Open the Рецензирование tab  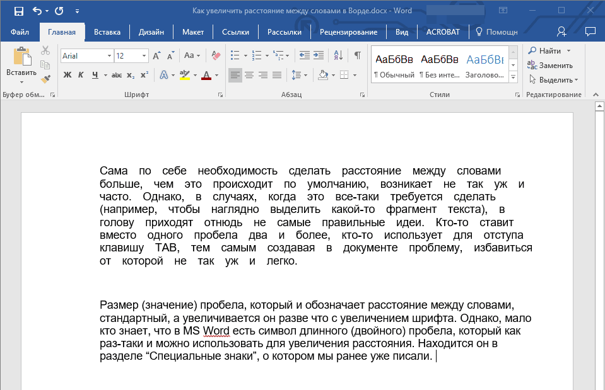point(348,32)
